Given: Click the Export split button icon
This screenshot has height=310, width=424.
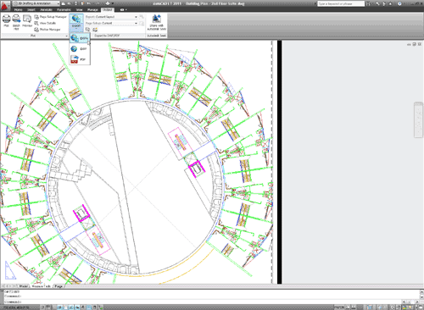Looking at the screenshot, I should click(x=75, y=19).
